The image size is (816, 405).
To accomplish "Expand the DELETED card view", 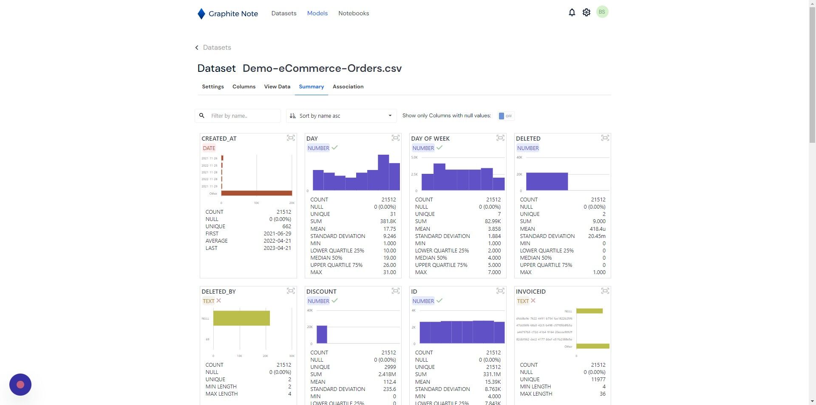I will [605, 138].
